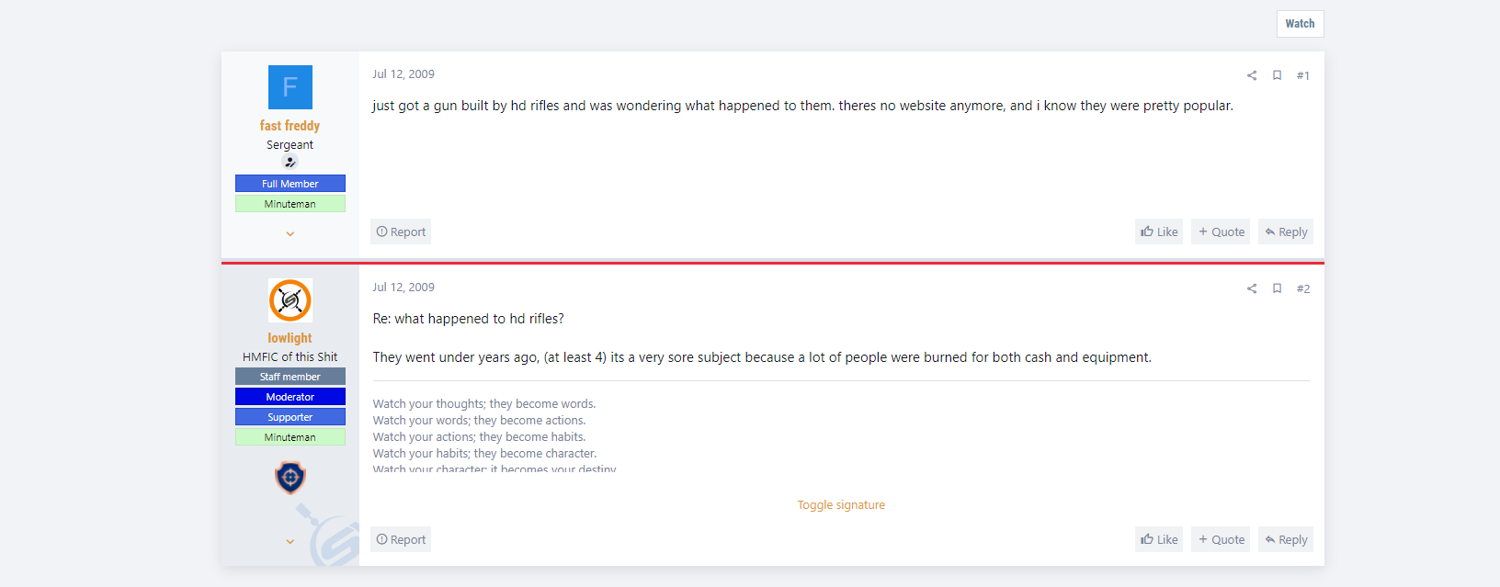Like lowlight's reply post
This screenshot has width=1500, height=587.
[x=1159, y=539]
